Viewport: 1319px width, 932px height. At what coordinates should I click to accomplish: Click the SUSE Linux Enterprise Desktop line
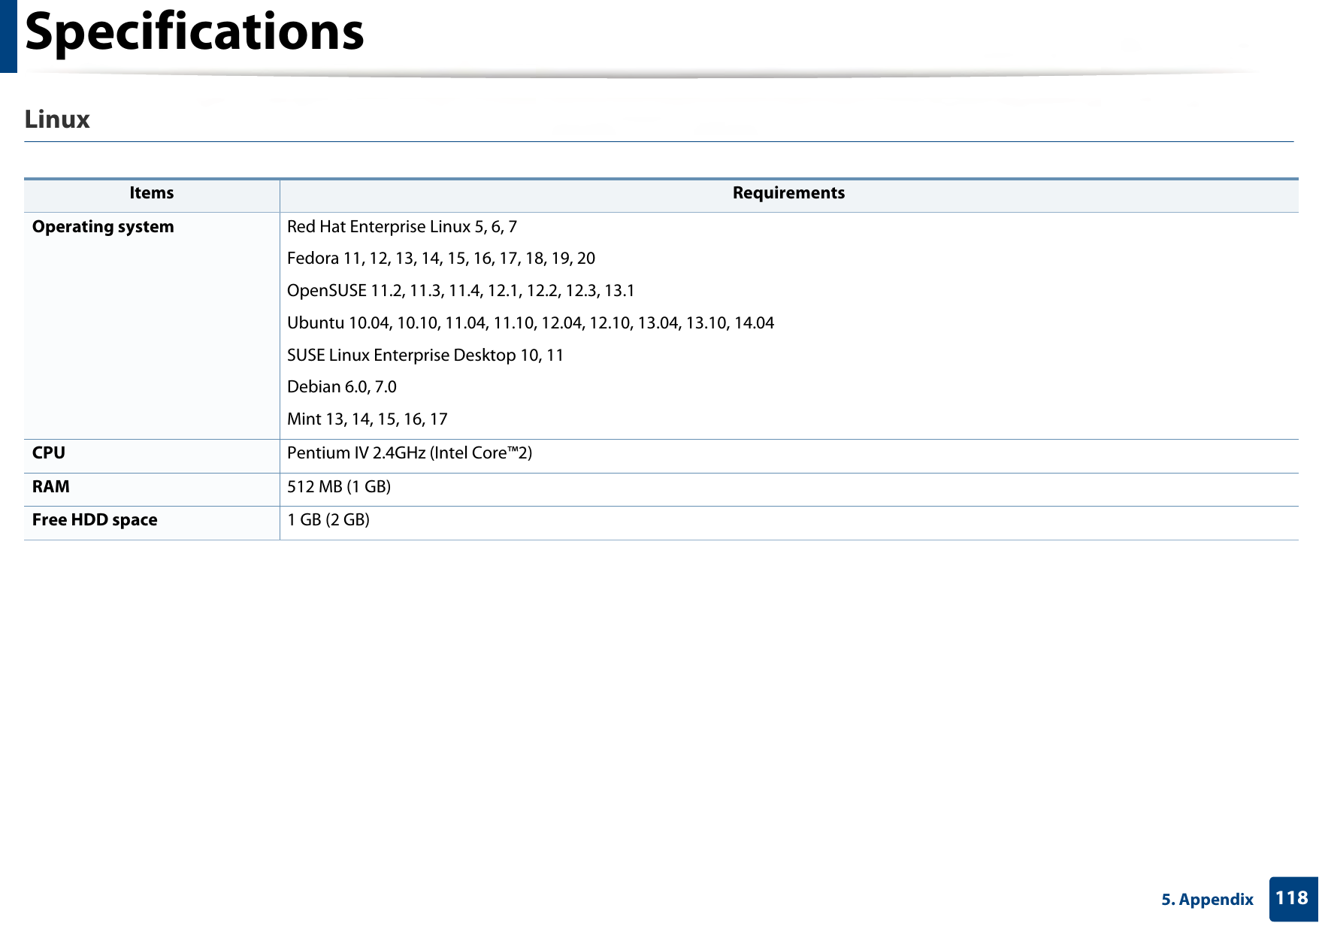point(425,356)
